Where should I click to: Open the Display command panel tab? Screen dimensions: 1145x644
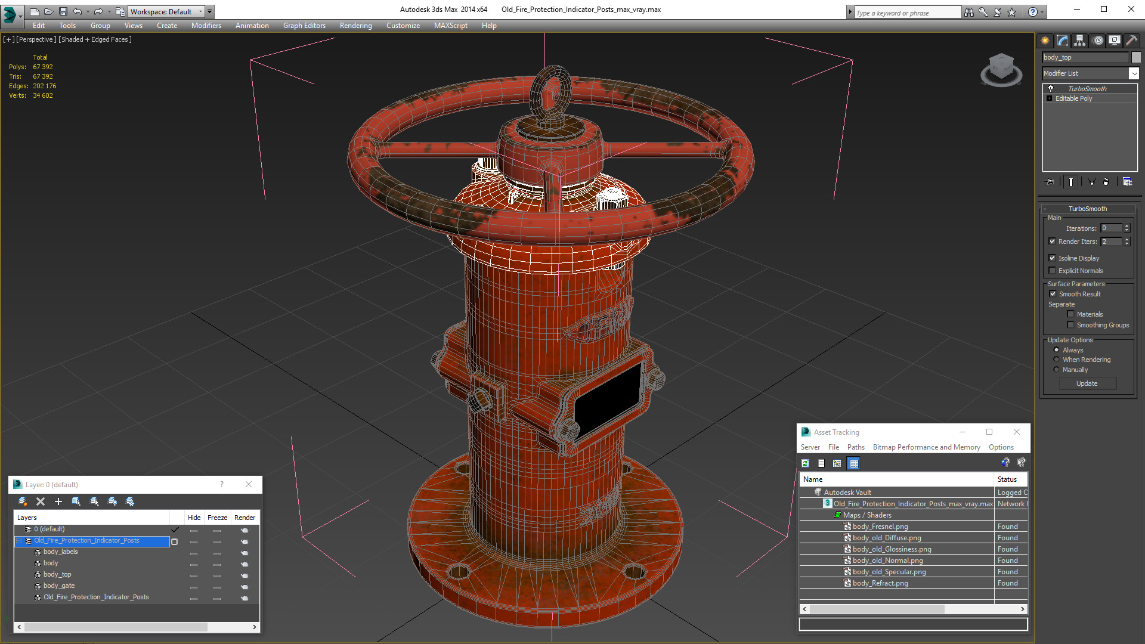[1115, 41]
